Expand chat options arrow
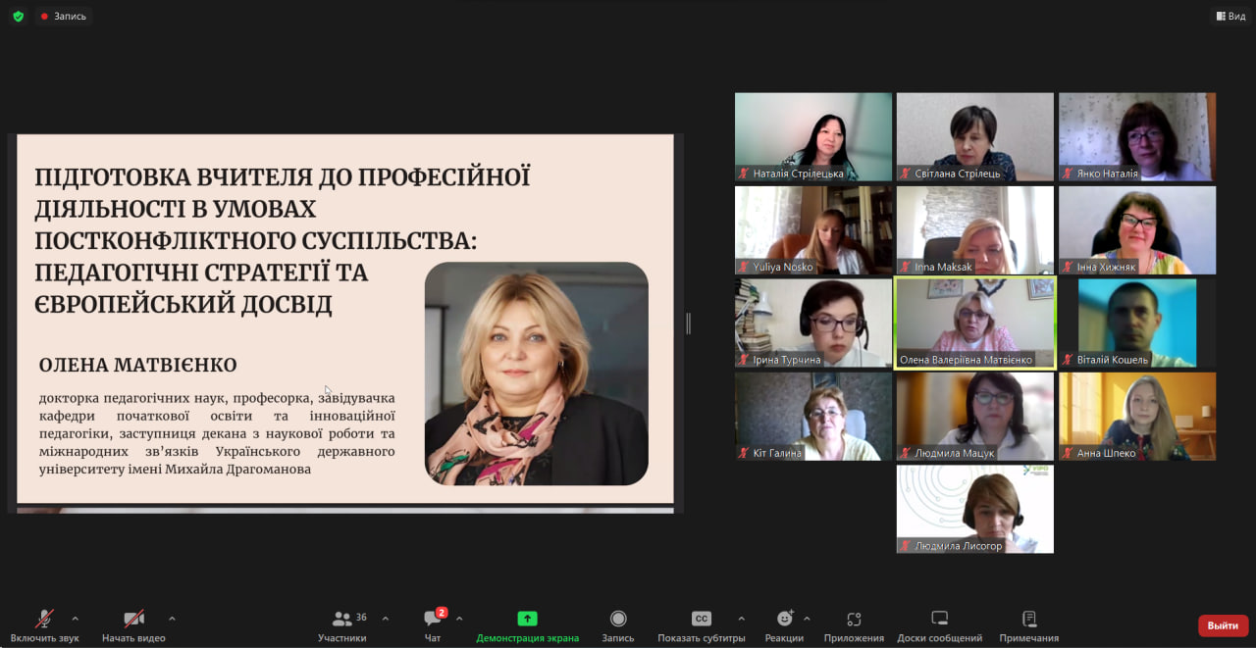The image size is (1256, 648). click(x=459, y=619)
